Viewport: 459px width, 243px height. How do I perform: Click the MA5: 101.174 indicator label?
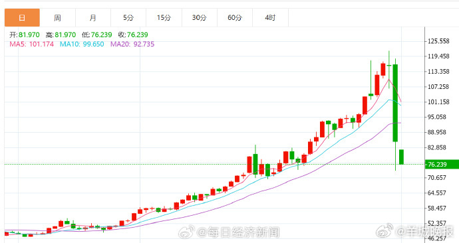tap(32, 44)
